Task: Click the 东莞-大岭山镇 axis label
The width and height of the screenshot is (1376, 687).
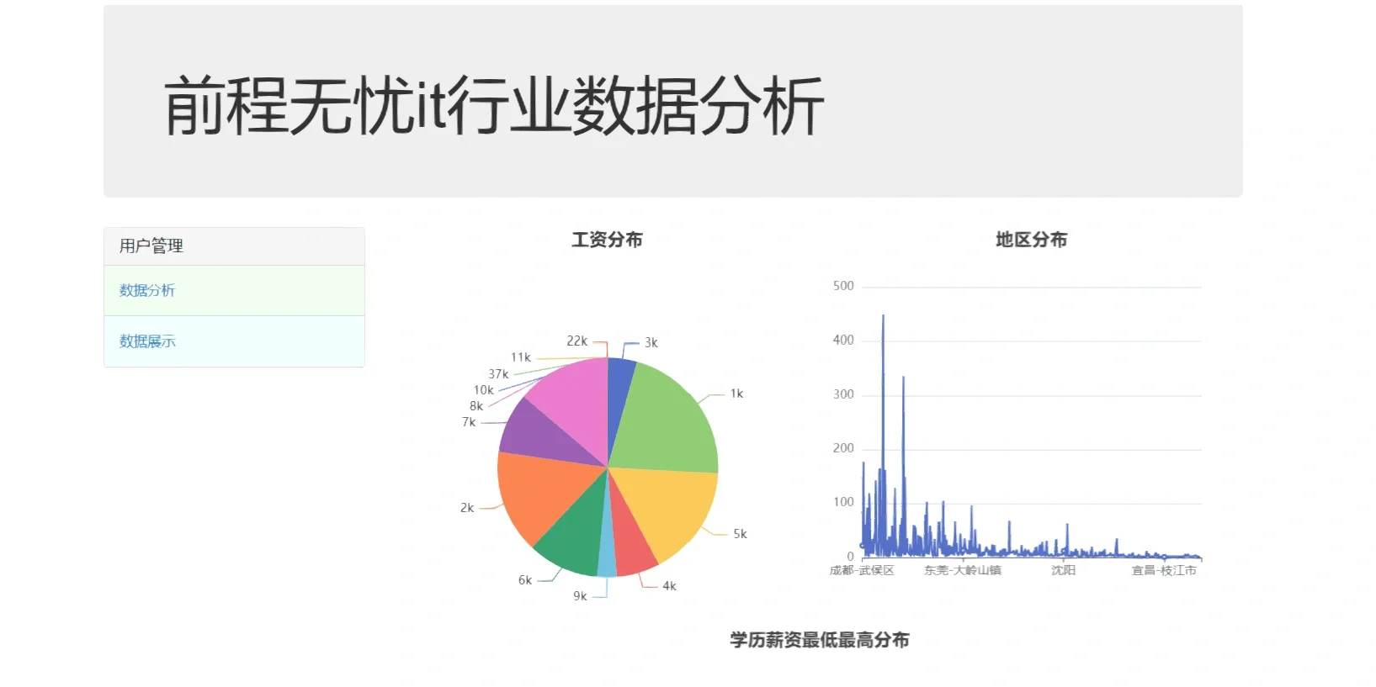Action: click(963, 570)
